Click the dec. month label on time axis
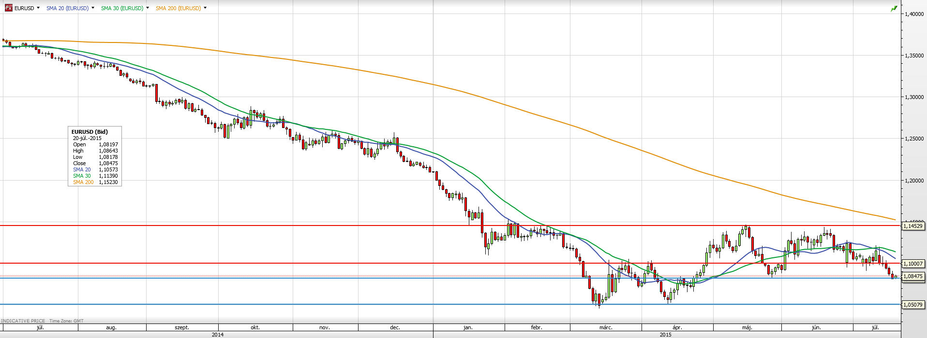 (395, 327)
